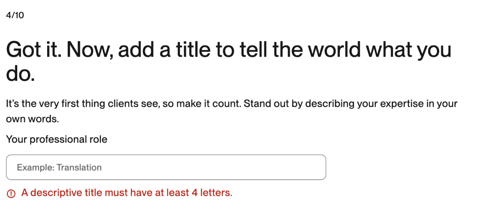The height and width of the screenshot is (215, 484).
Task: Focus the professional role input field
Action: [166, 167]
